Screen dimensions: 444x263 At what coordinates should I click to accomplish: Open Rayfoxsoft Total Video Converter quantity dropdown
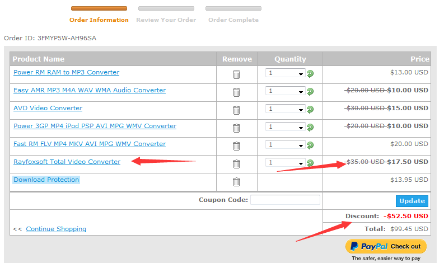tap(286, 162)
